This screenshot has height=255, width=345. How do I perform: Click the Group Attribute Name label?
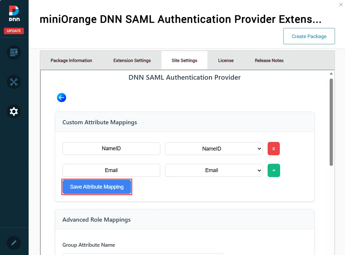(89, 245)
